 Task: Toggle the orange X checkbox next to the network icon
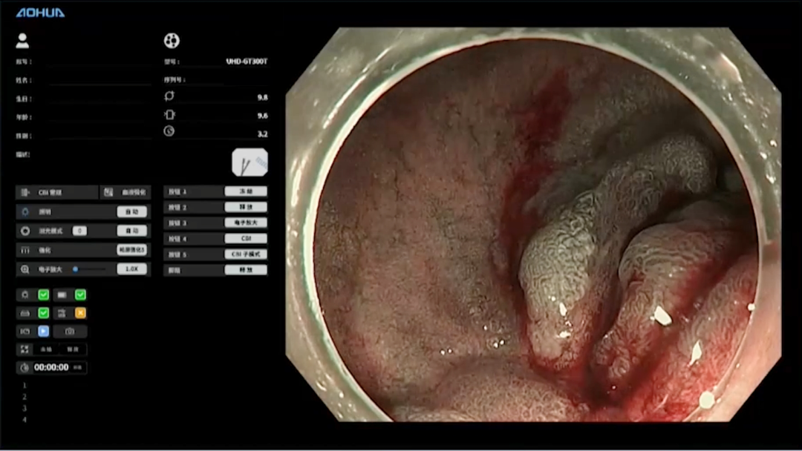click(x=80, y=313)
